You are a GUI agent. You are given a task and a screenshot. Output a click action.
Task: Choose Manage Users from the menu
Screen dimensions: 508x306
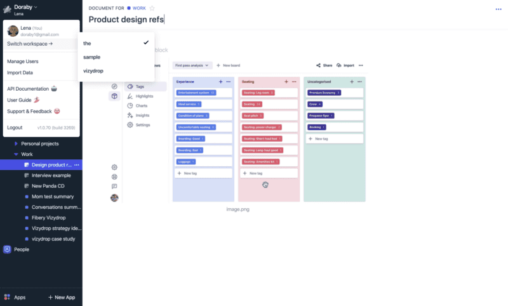[23, 62]
